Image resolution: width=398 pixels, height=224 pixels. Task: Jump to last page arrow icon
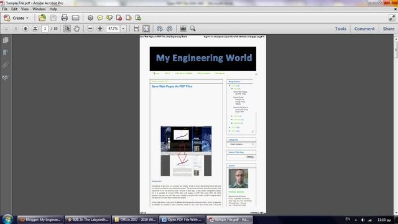point(35,29)
